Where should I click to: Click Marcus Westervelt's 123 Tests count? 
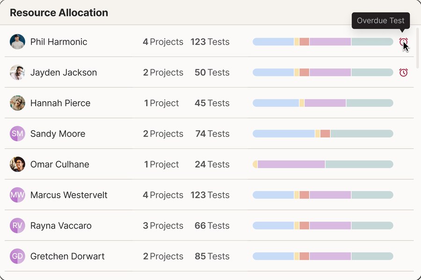[x=210, y=195]
